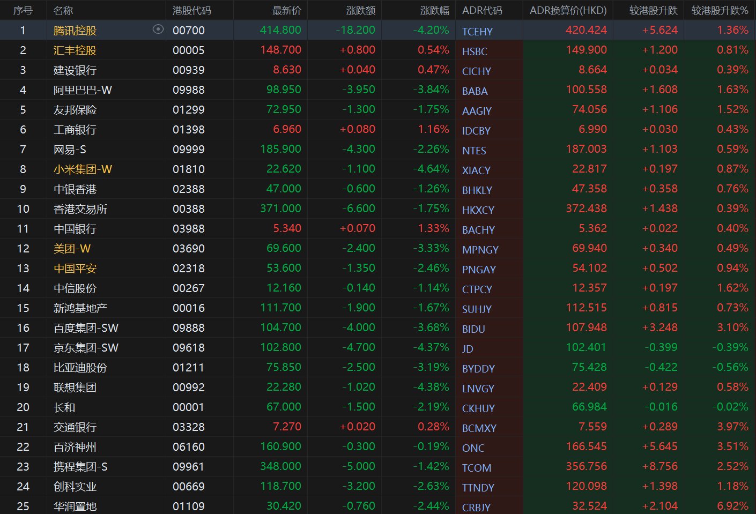Screen dimensions: 756x514
Task: Select the stock name 京东集团-SW
Action: [86, 348]
